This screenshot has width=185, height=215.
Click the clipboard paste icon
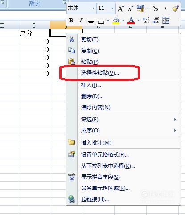click(x=72, y=62)
